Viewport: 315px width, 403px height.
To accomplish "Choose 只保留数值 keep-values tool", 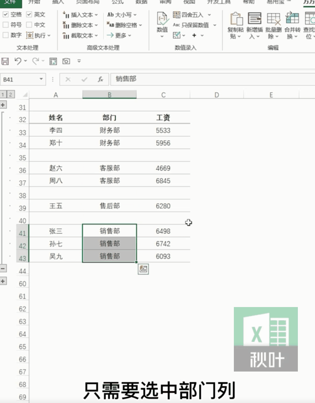I will point(191,25).
